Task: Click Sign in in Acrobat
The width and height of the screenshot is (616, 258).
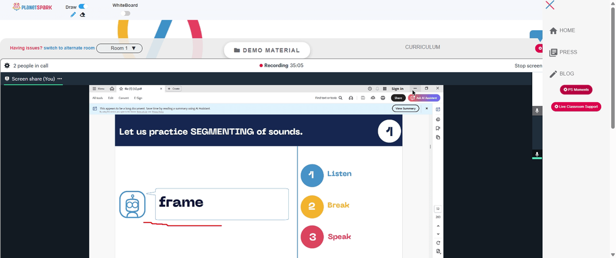Action: (x=397, y=89)
